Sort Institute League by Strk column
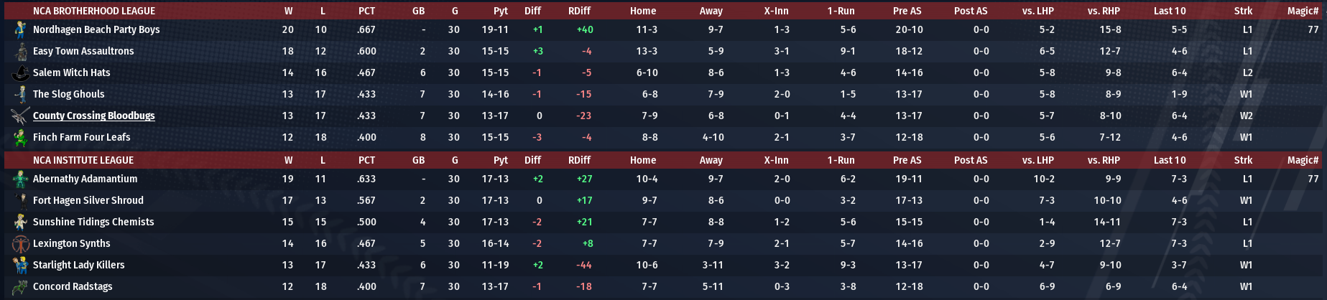This screenshot has width=1327, height=300. coord(1243,160)
